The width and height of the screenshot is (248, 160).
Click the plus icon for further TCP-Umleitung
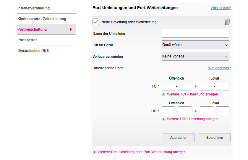(163, 94)
